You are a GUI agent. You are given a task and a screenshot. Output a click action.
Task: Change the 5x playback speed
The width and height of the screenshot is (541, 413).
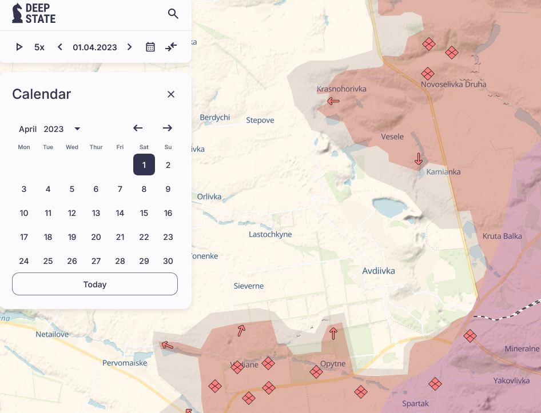tap(39, 47)
